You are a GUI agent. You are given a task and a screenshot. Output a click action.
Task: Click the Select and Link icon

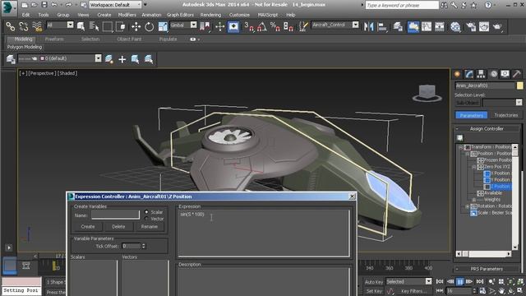click(10, 26)
